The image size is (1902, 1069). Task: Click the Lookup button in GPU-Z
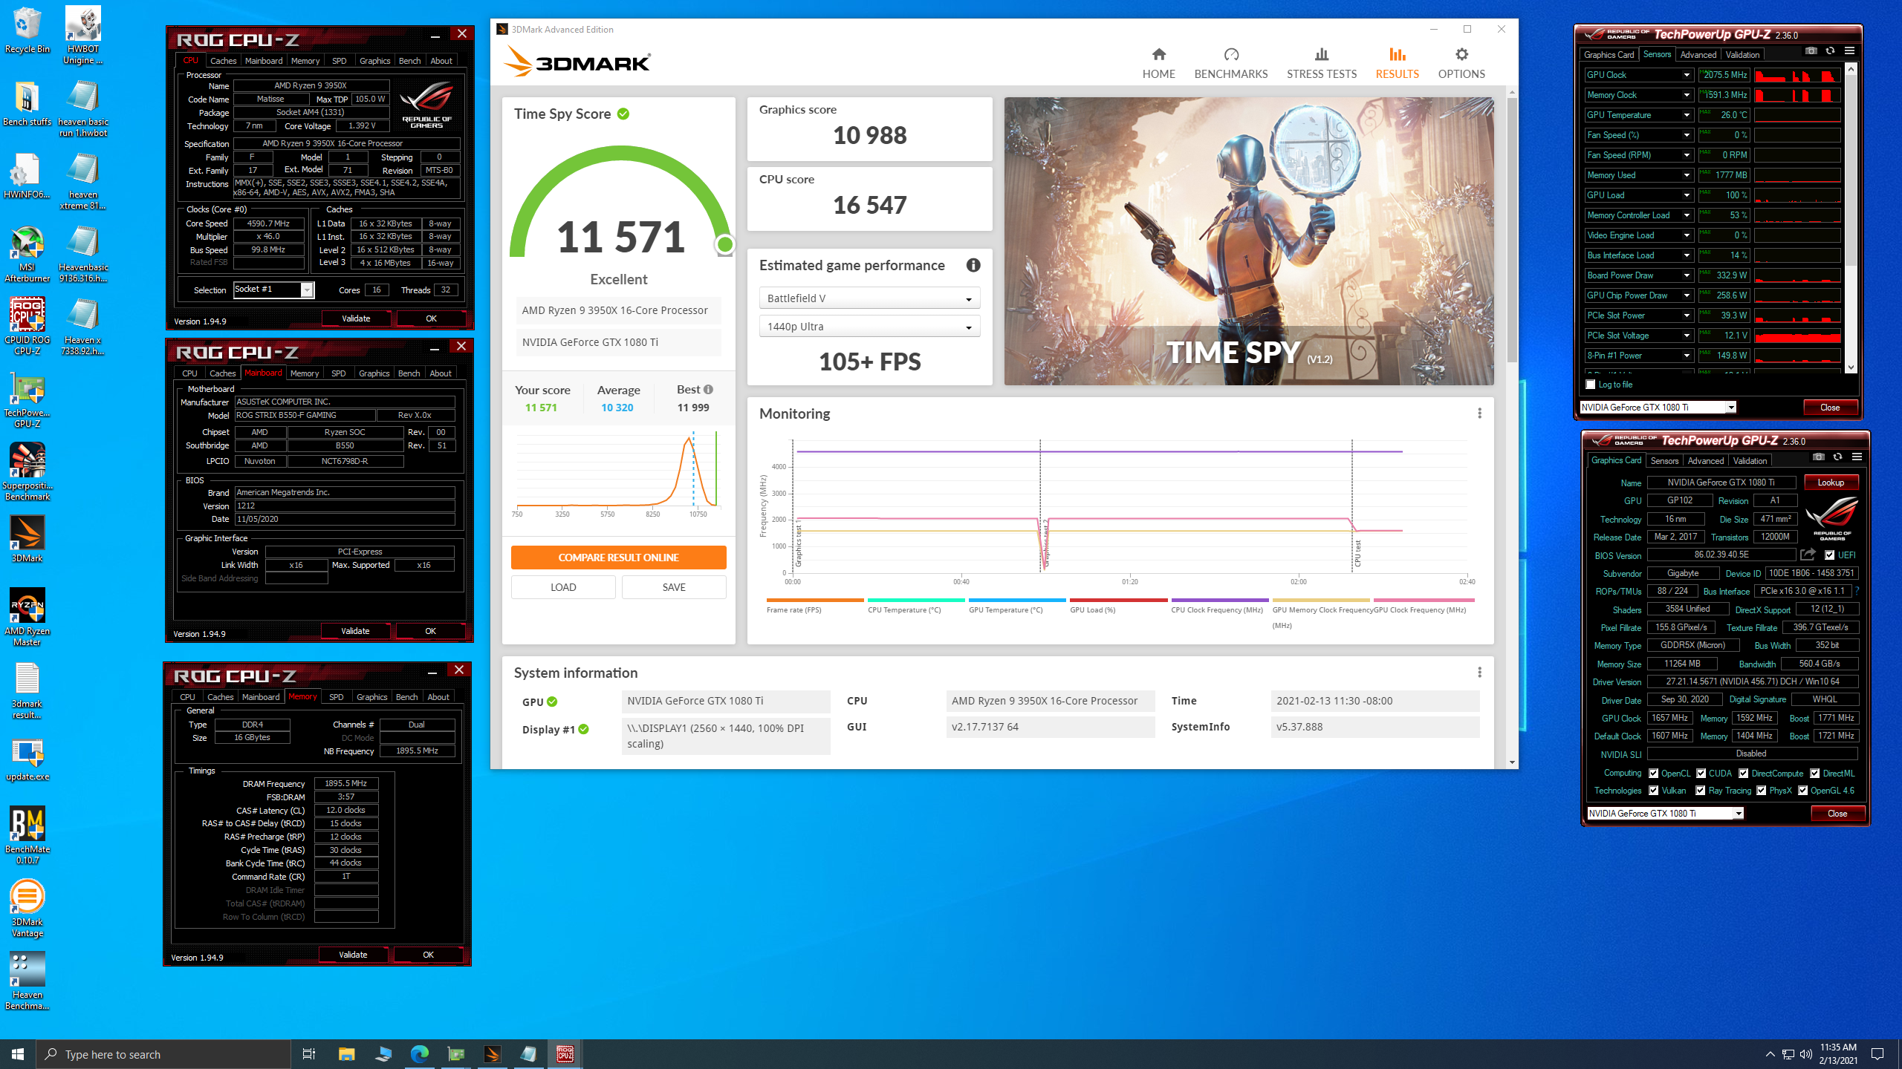tap(1831, 483)
